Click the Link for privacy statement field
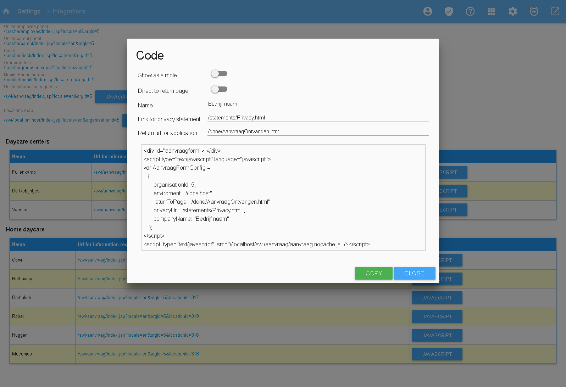Screen dimensions: 566x387 pos(318,118)
